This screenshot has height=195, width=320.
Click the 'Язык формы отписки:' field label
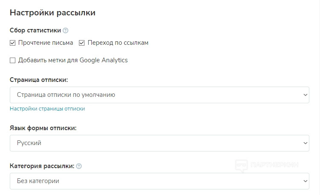point(43,128)
